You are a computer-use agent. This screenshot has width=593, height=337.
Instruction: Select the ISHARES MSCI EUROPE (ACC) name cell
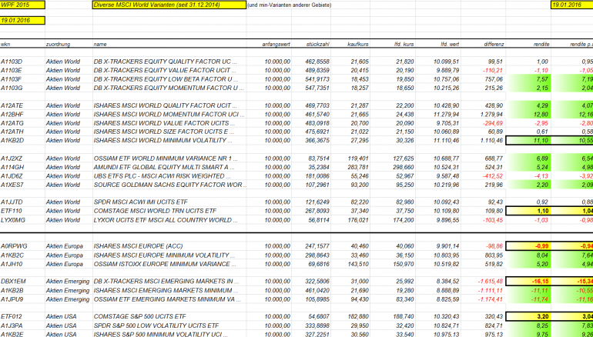pos(169,246)
